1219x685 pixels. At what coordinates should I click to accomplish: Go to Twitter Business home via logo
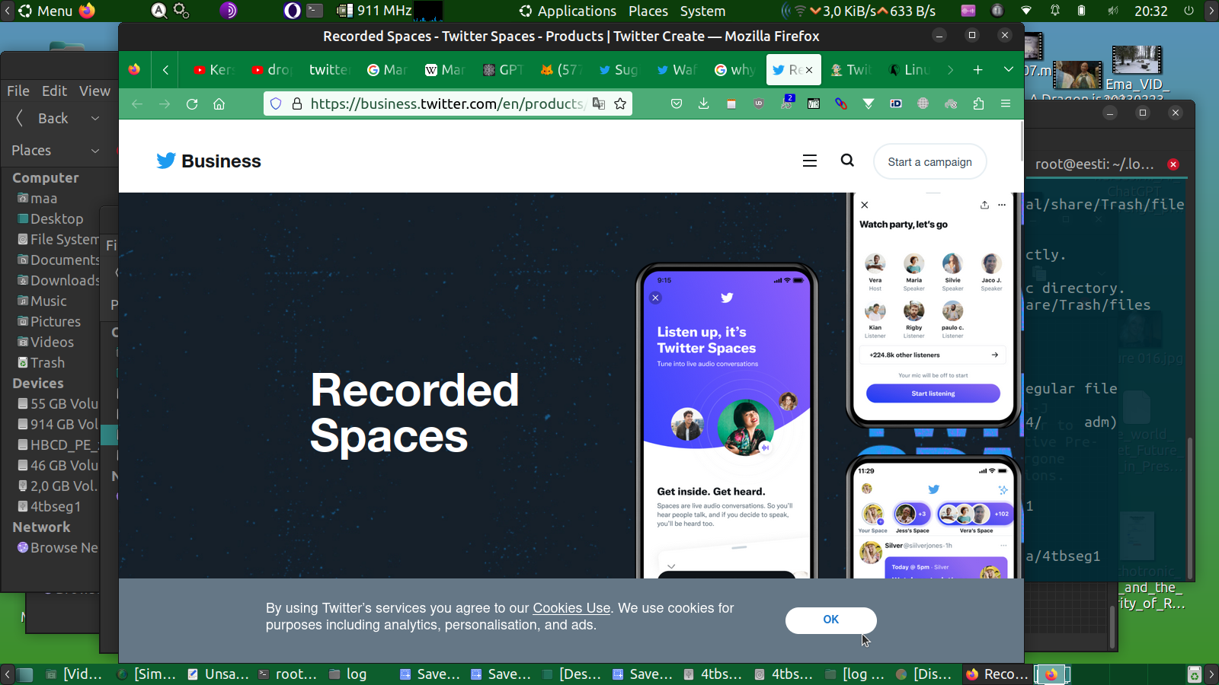(209, 161)
